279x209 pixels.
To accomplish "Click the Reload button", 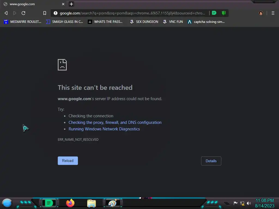I will 68,161.
